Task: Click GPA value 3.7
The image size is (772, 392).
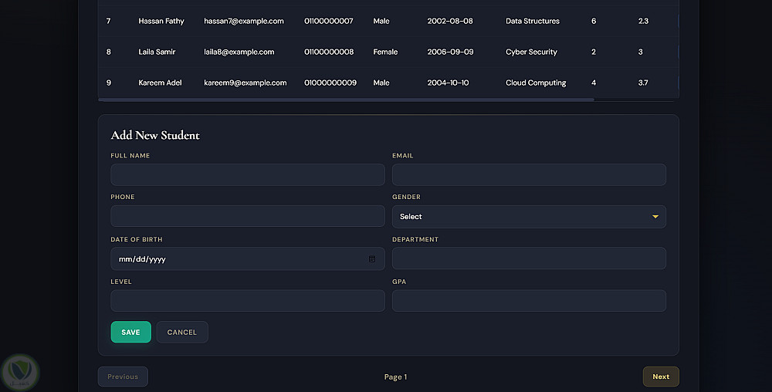Action: tap(643, 83)
